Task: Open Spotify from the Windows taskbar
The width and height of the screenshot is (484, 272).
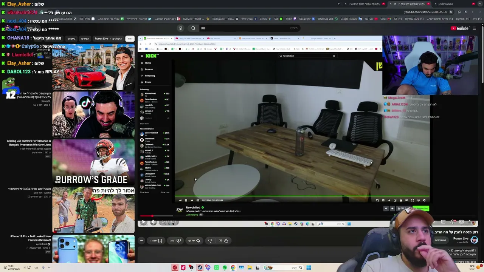Action: click(x=225, y=267)
